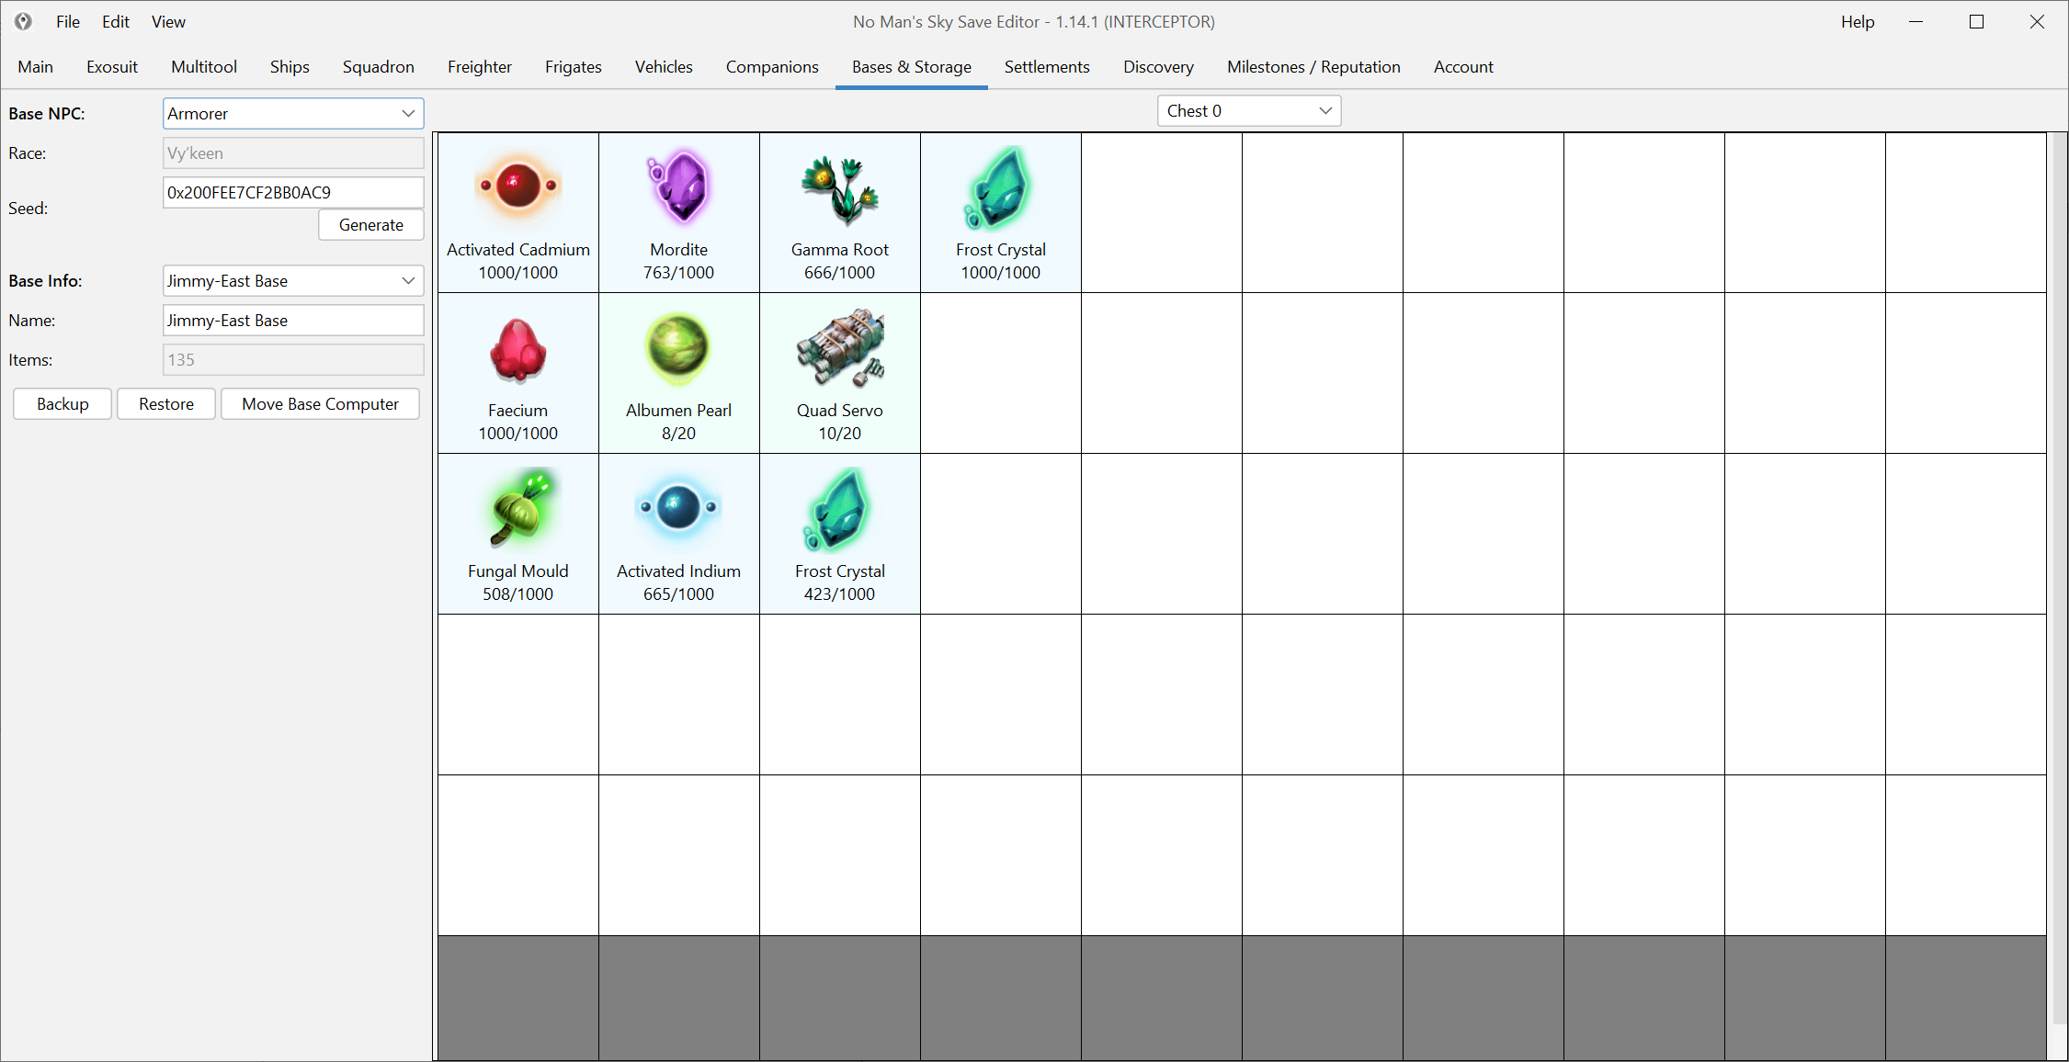Click the app logo icon in title bar
This screenshot has height=1062, width=2069.
tap(23, 21)
